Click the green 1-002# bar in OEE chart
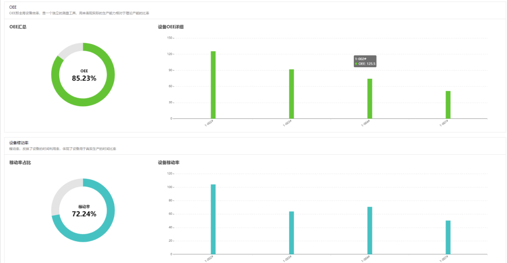This screenshot has height=263, width=507. [213, 85]
